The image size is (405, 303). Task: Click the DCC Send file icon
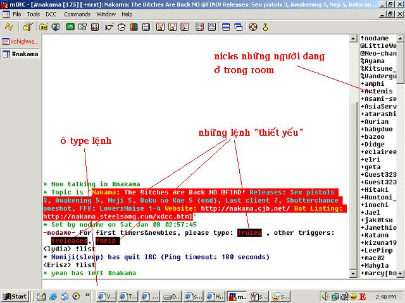pos(160,27)
